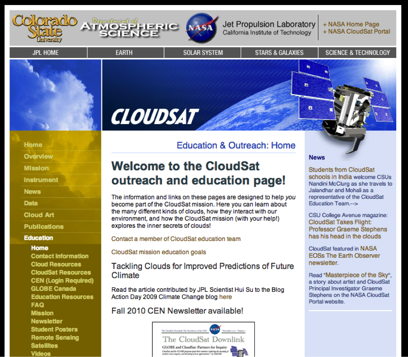Click the Tackling Clouds for Improved Predictions heading
Viewport: 408px width, 357px height.
[203, 270]
